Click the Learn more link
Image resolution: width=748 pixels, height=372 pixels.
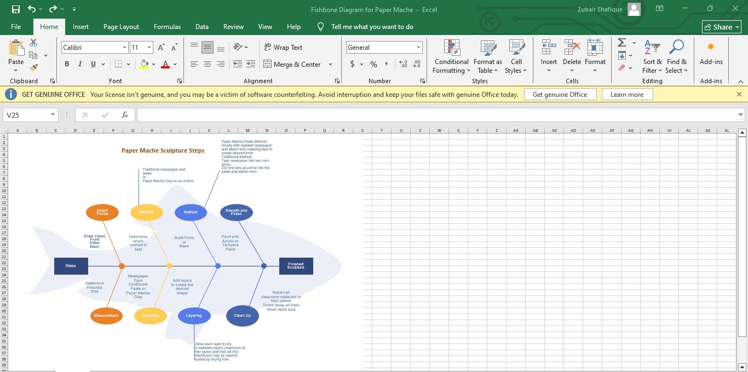pos(627,94)
